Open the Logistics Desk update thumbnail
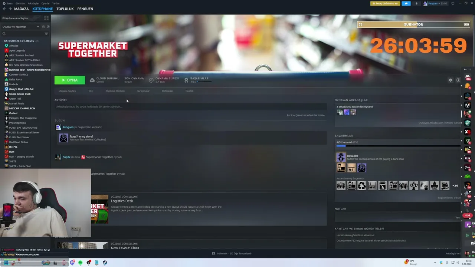 (99, 209)
